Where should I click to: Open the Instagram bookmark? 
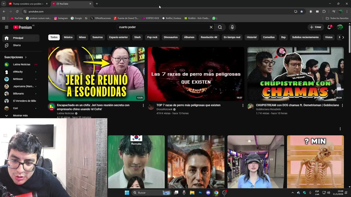pos(61,18)
